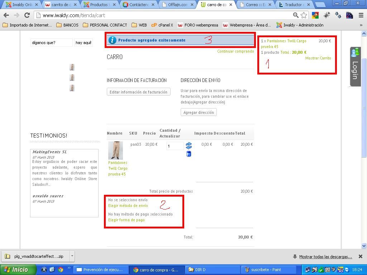Viewport: 367px width, 275px height.
Task: Open the WEB bookmarks folder
Action: point(139,25)
